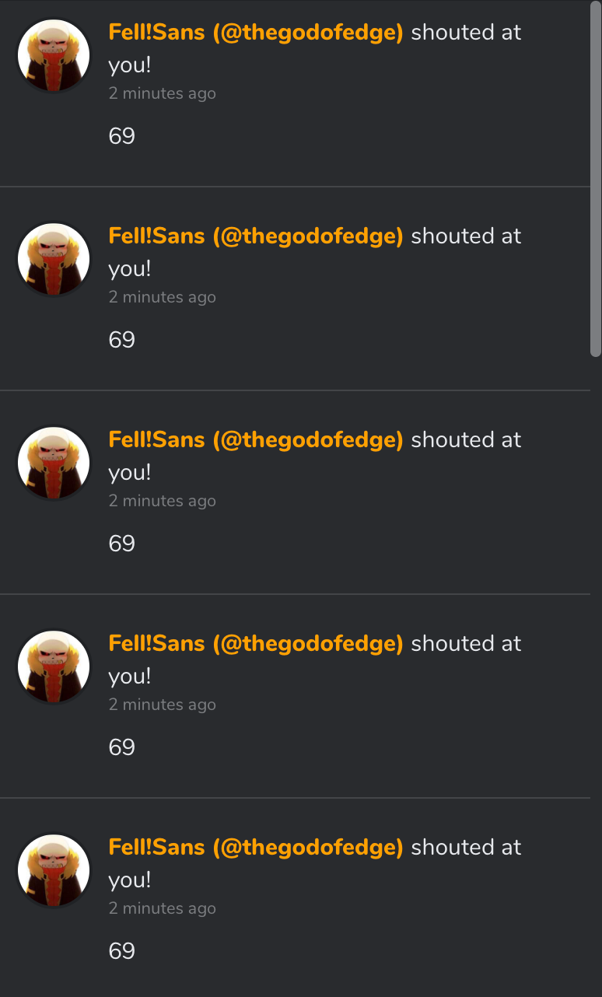
Task: Click the first notification's '2 minutes ago' timestamp
Action: pyautogui.click(x=162, y=93)
